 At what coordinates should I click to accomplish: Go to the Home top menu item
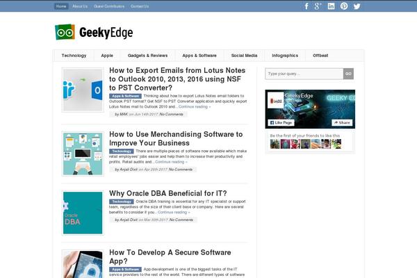(x=61, y=6)
